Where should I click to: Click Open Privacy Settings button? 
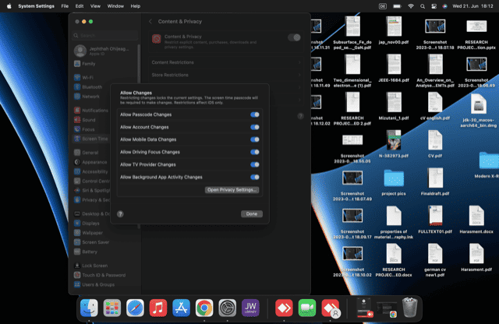[232, 190]
